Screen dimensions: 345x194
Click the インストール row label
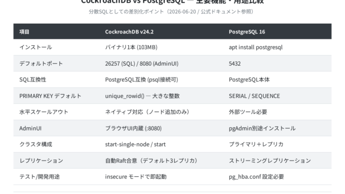tap(36, 47)
